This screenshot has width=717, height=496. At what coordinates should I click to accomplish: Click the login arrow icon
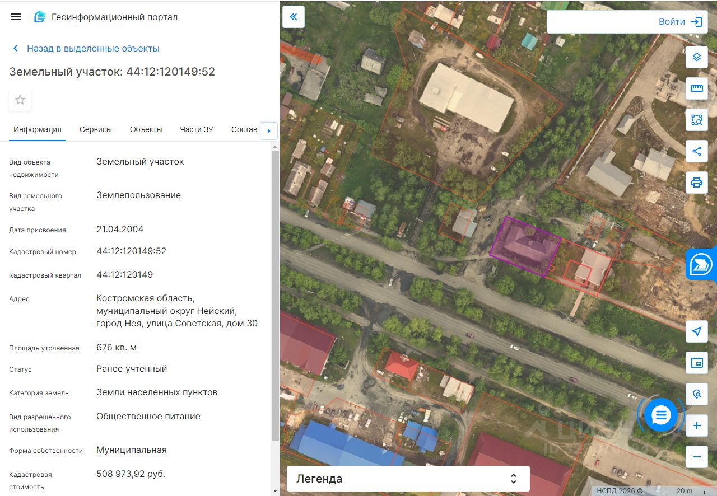coord(696,22)
